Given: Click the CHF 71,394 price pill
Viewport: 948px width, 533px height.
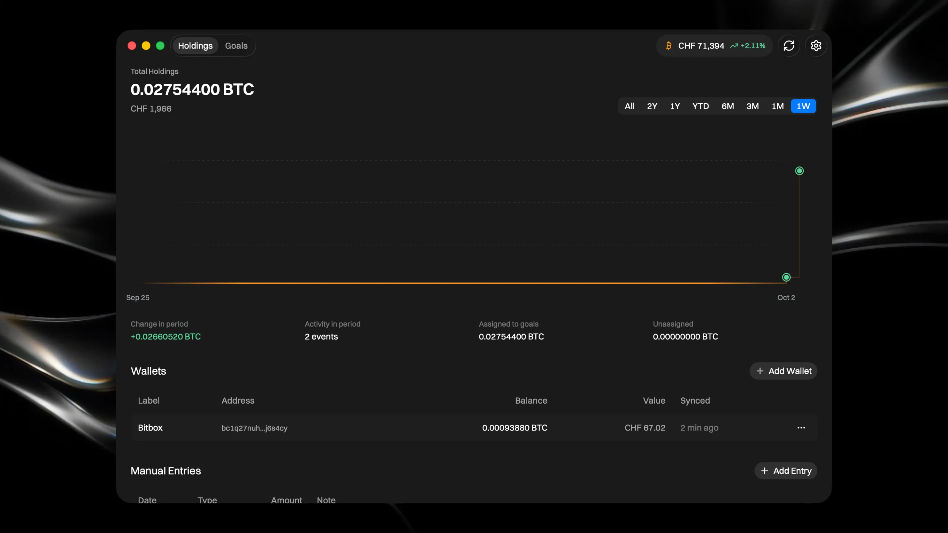Looking at the screenshot, I should pyautogui.click(x=714, y=46).
